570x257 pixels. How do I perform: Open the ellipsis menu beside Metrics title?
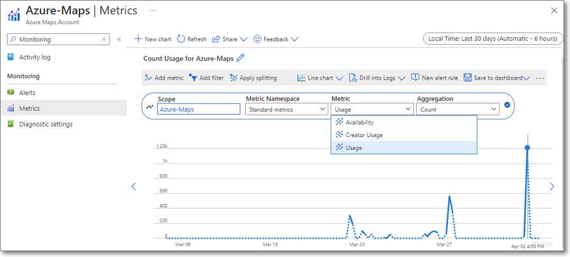153,10
